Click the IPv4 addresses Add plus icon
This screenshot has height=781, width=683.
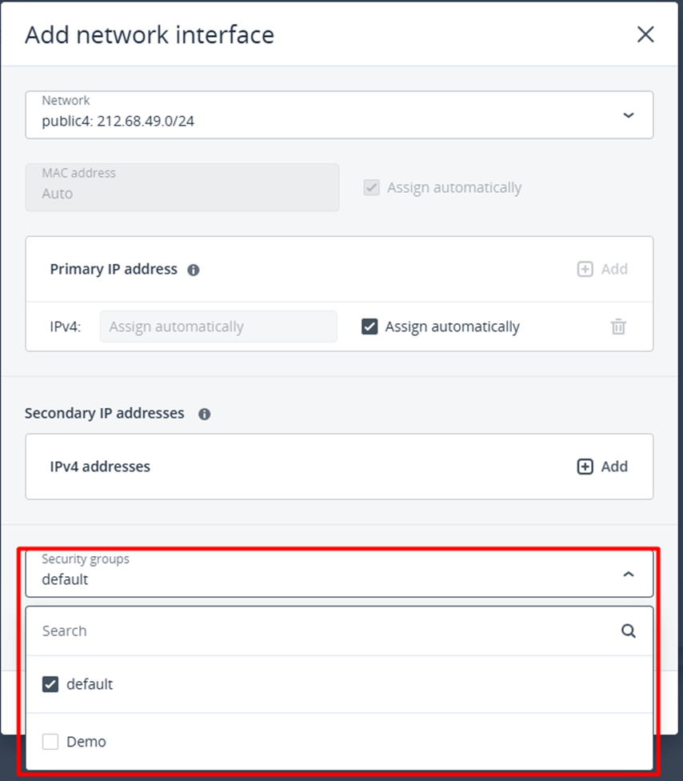coord(585,467)
